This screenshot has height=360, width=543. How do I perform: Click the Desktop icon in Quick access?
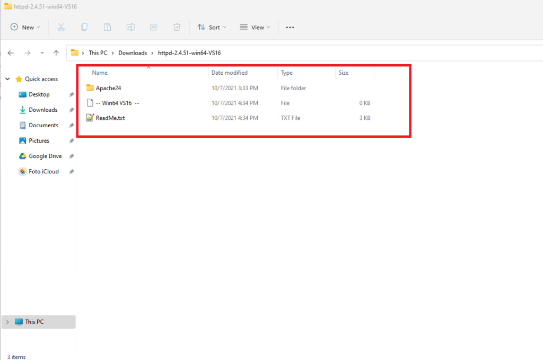coord(22,94)
